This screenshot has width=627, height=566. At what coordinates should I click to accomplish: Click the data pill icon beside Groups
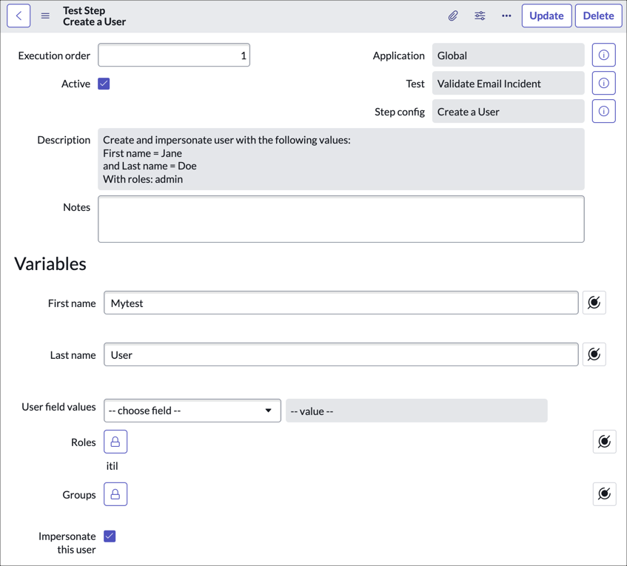coord(604,493)
